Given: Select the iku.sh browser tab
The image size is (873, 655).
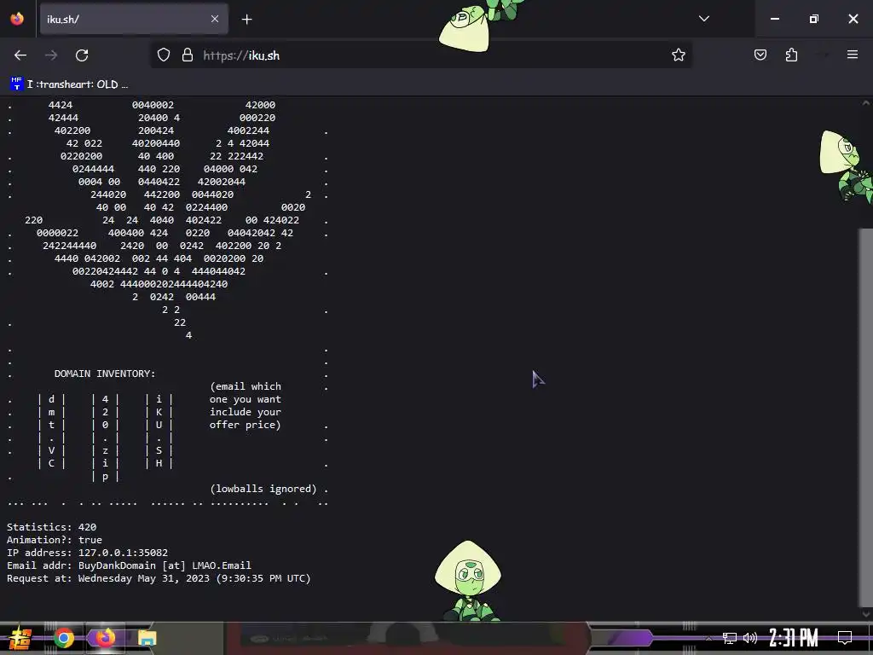Looking at the screenshot, I should click(134, 20).
